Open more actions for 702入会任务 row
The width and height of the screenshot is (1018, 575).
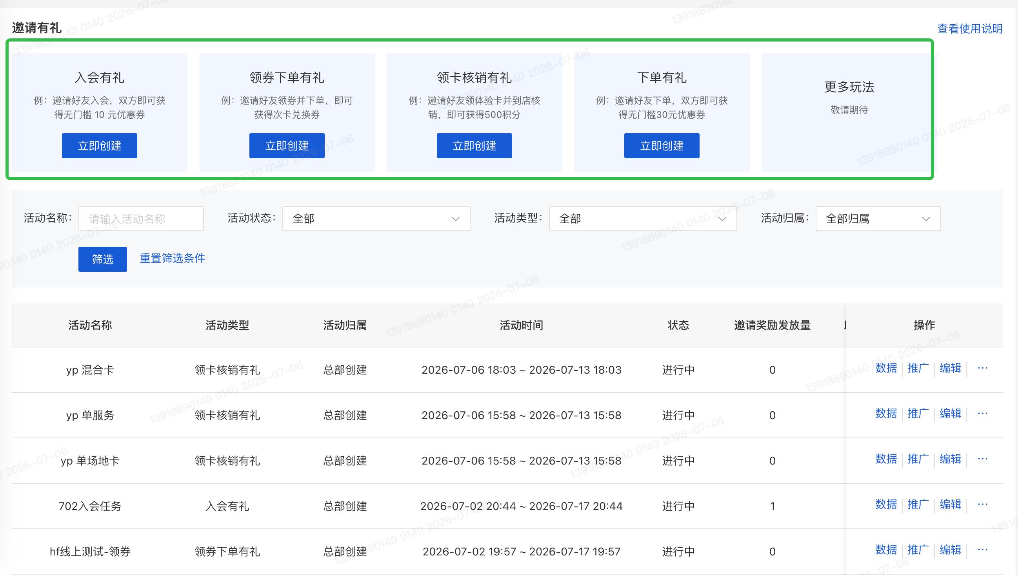982,505
